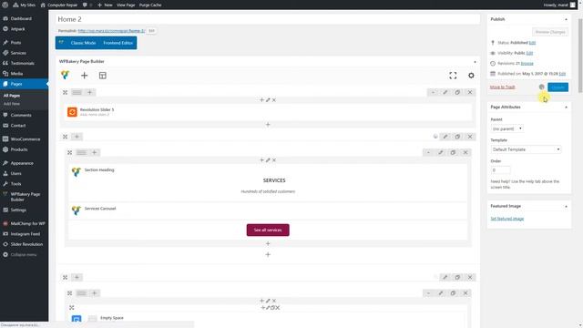Toggle the Services section status circle indicator
The height and width of the screenshot is (328, 583).
(435, 137)
